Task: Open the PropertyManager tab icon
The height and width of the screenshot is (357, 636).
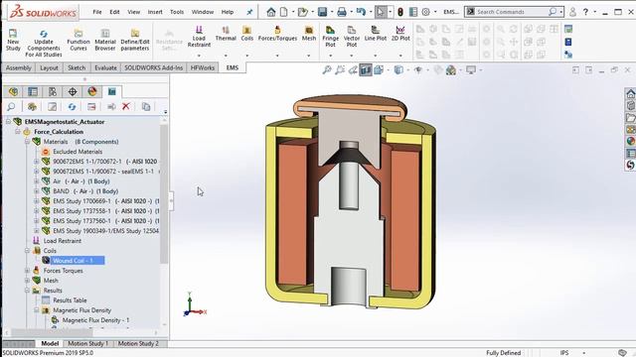Action: pyautogui.click(x=33, y=91)
